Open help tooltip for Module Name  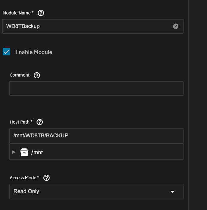tap(41, 13)
